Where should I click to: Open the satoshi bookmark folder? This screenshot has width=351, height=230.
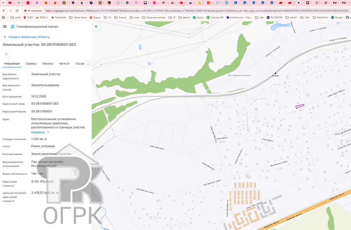coord(291,17)
